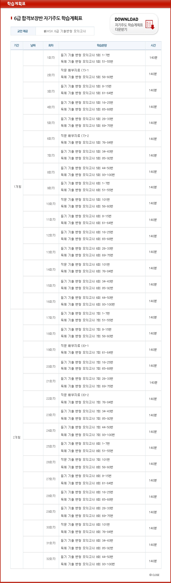The height and width of the screenshot is (583, 171).
Task: Click the 작문 배부자료 (8)-2 entry
Action: coord(75,395)
